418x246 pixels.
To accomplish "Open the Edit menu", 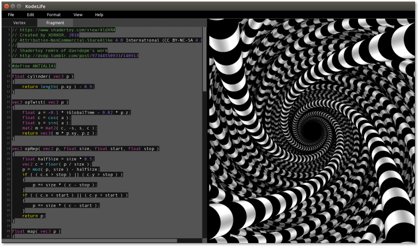I will (x=31, y=15).
